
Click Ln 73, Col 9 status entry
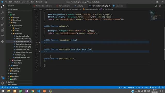[122, 87]
